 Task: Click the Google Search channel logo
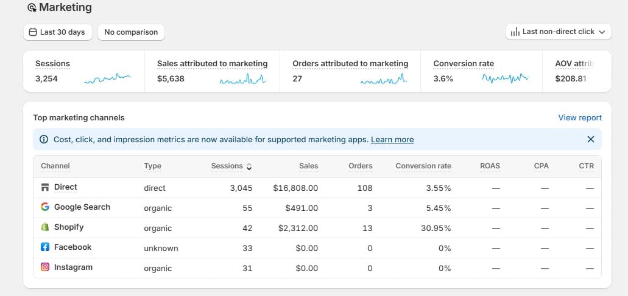(45, 207)
